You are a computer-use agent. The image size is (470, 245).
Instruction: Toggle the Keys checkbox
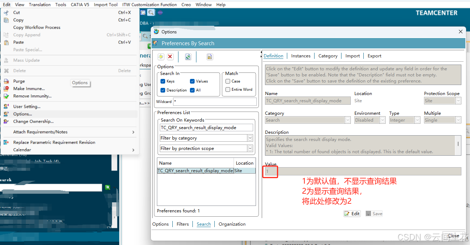click(163, 81)
